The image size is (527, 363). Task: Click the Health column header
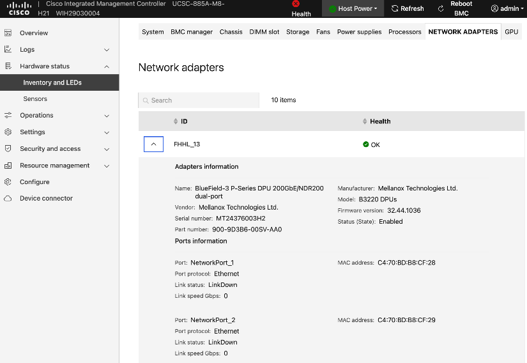pyautogui.click(x=380, y=121)
